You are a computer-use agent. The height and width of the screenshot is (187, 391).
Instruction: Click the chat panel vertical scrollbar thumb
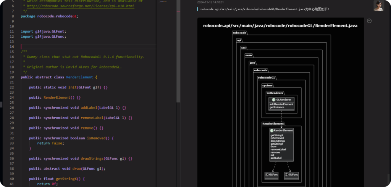click(389, 179)
